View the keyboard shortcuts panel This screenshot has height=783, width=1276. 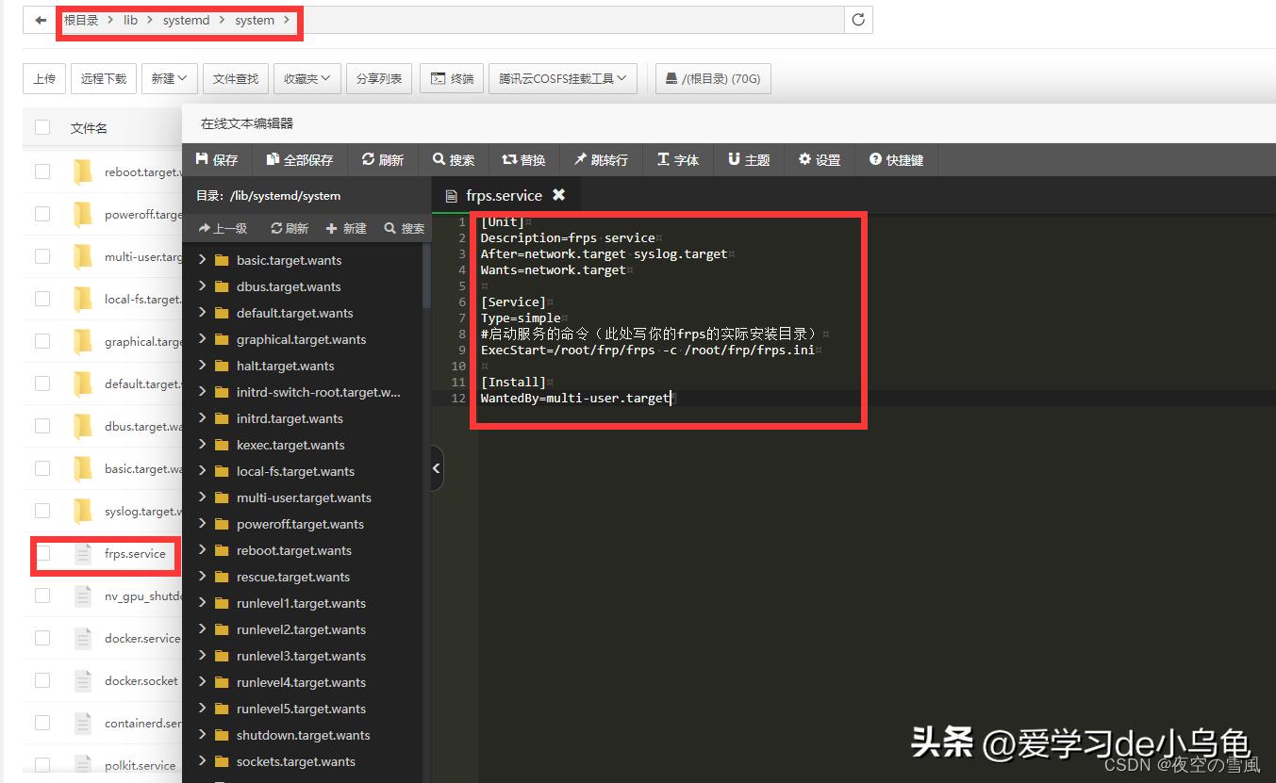(896, 159)
